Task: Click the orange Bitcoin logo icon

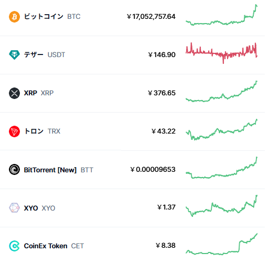Action: (14, 17)
